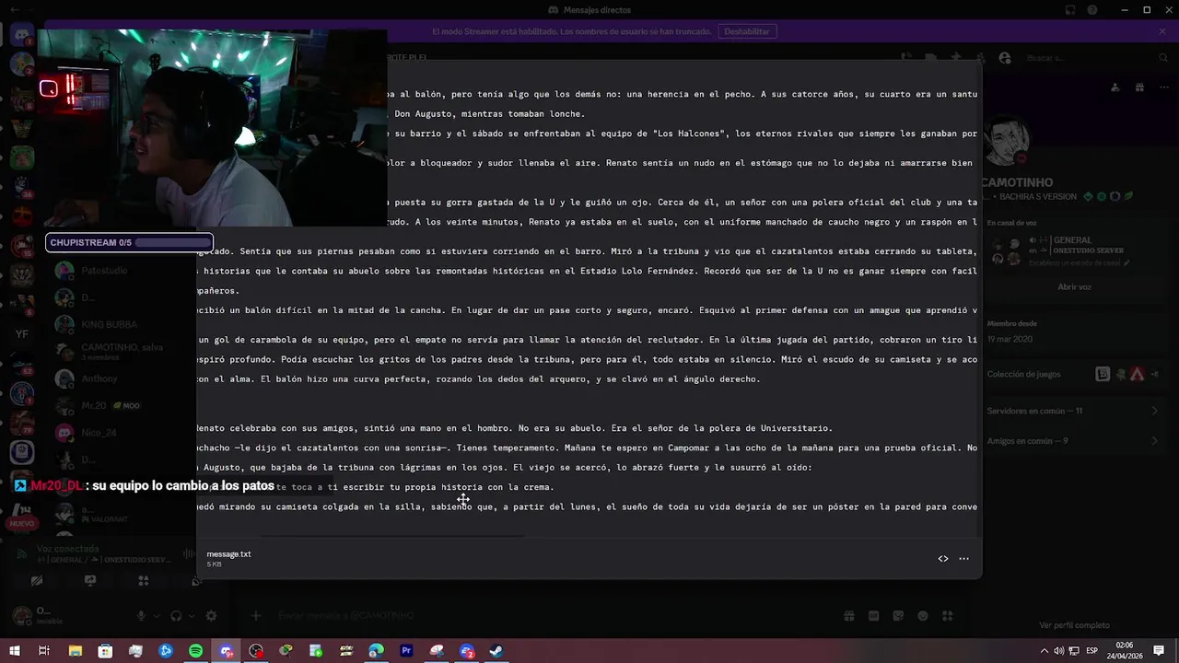Open user settings gear icon
The image size is (1179, 663).
[211, 616]
